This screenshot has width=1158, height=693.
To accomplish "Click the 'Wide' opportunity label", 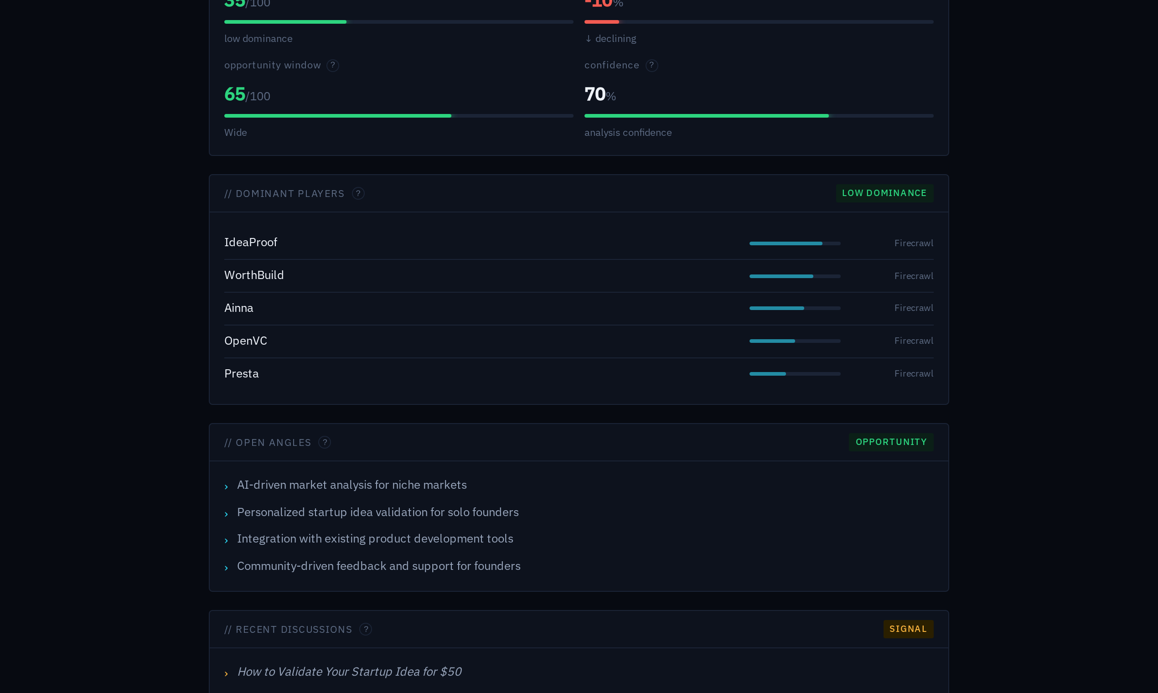I will click(235, 133).
